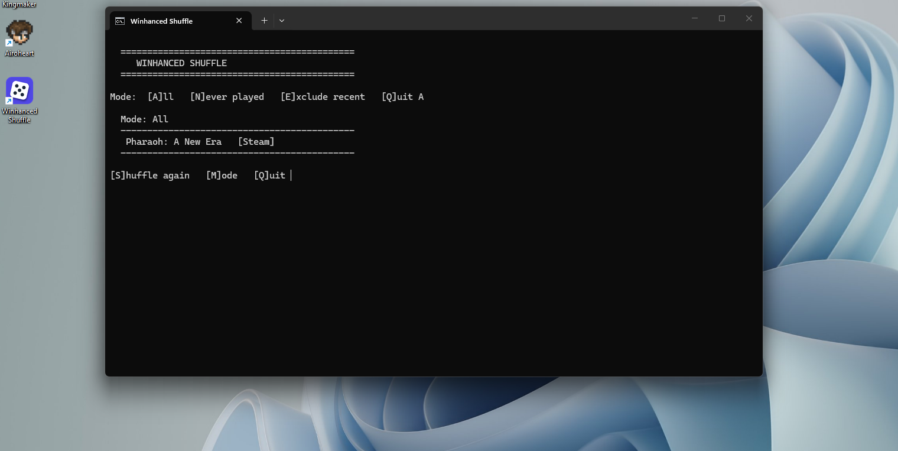Click the [E]xclude recent option text

pyautogui.click(x=323, y=97)
